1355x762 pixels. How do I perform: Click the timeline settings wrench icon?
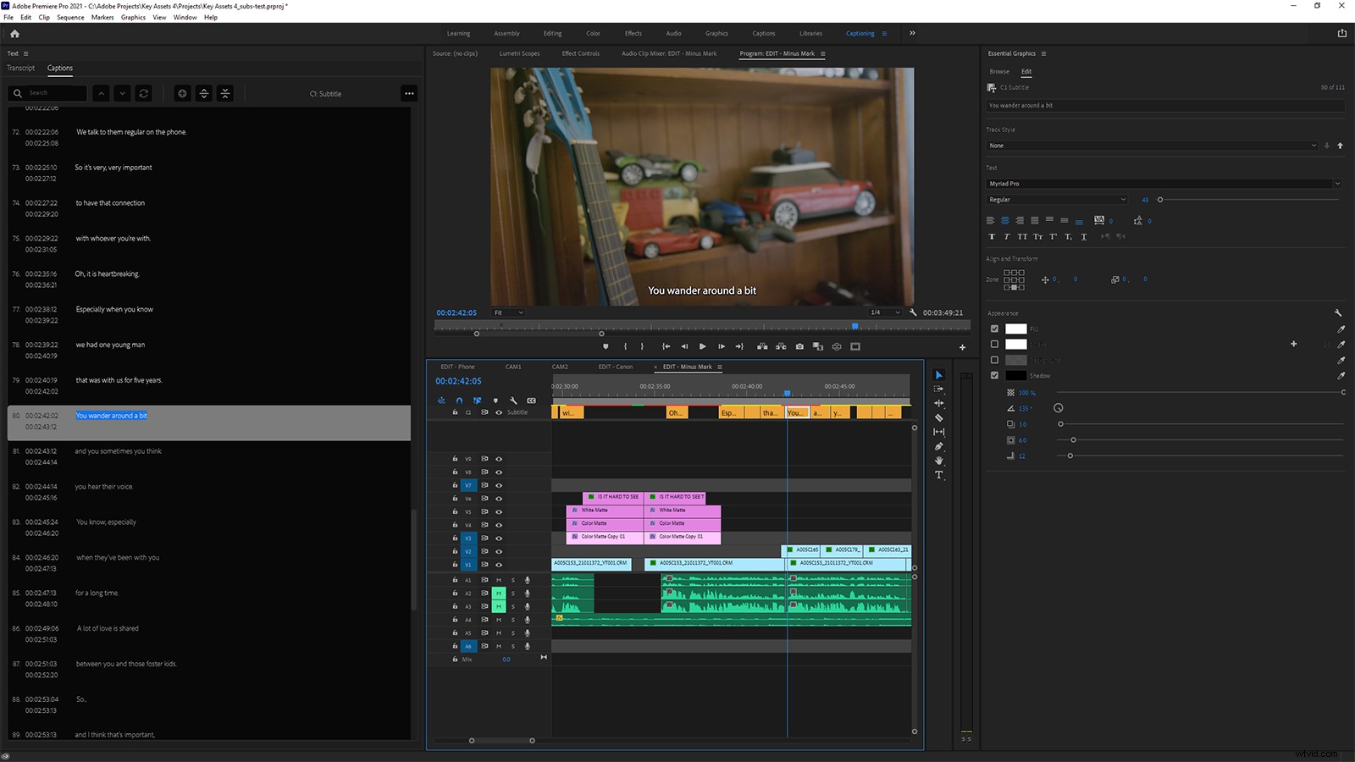coord(513,400)
